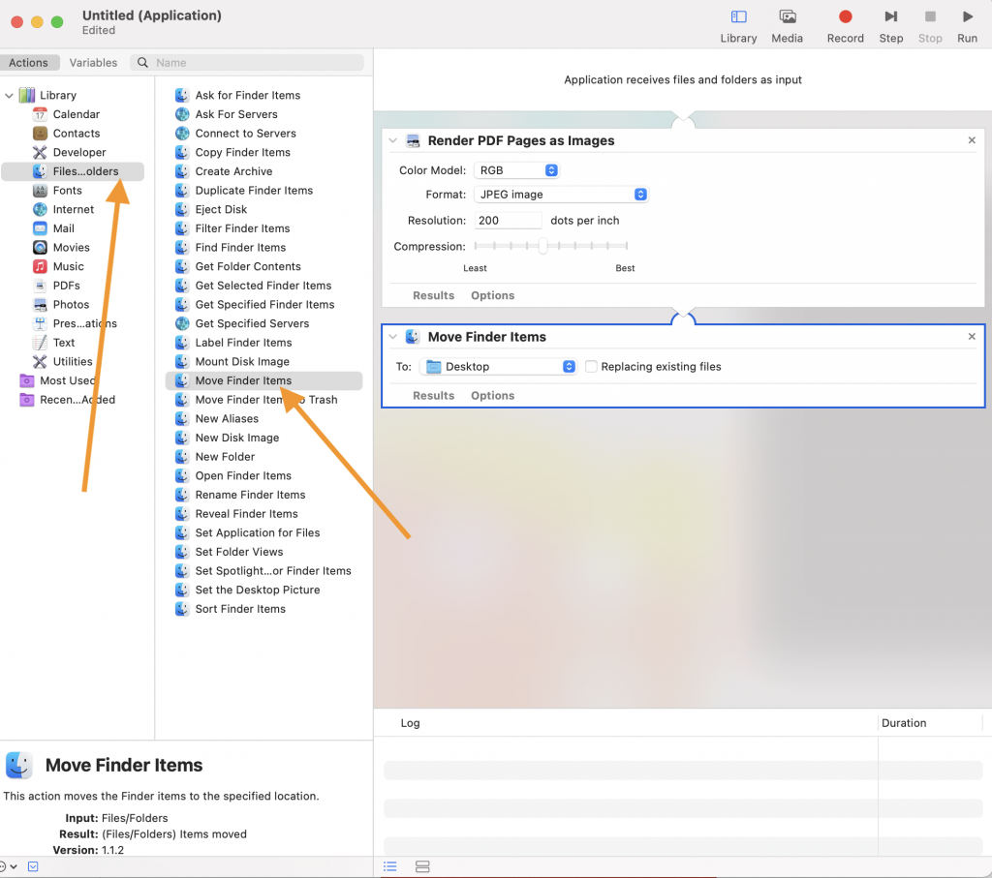Select Create Archive action
The width and height of the screenshot is (992, 878).
coord(233,171)
